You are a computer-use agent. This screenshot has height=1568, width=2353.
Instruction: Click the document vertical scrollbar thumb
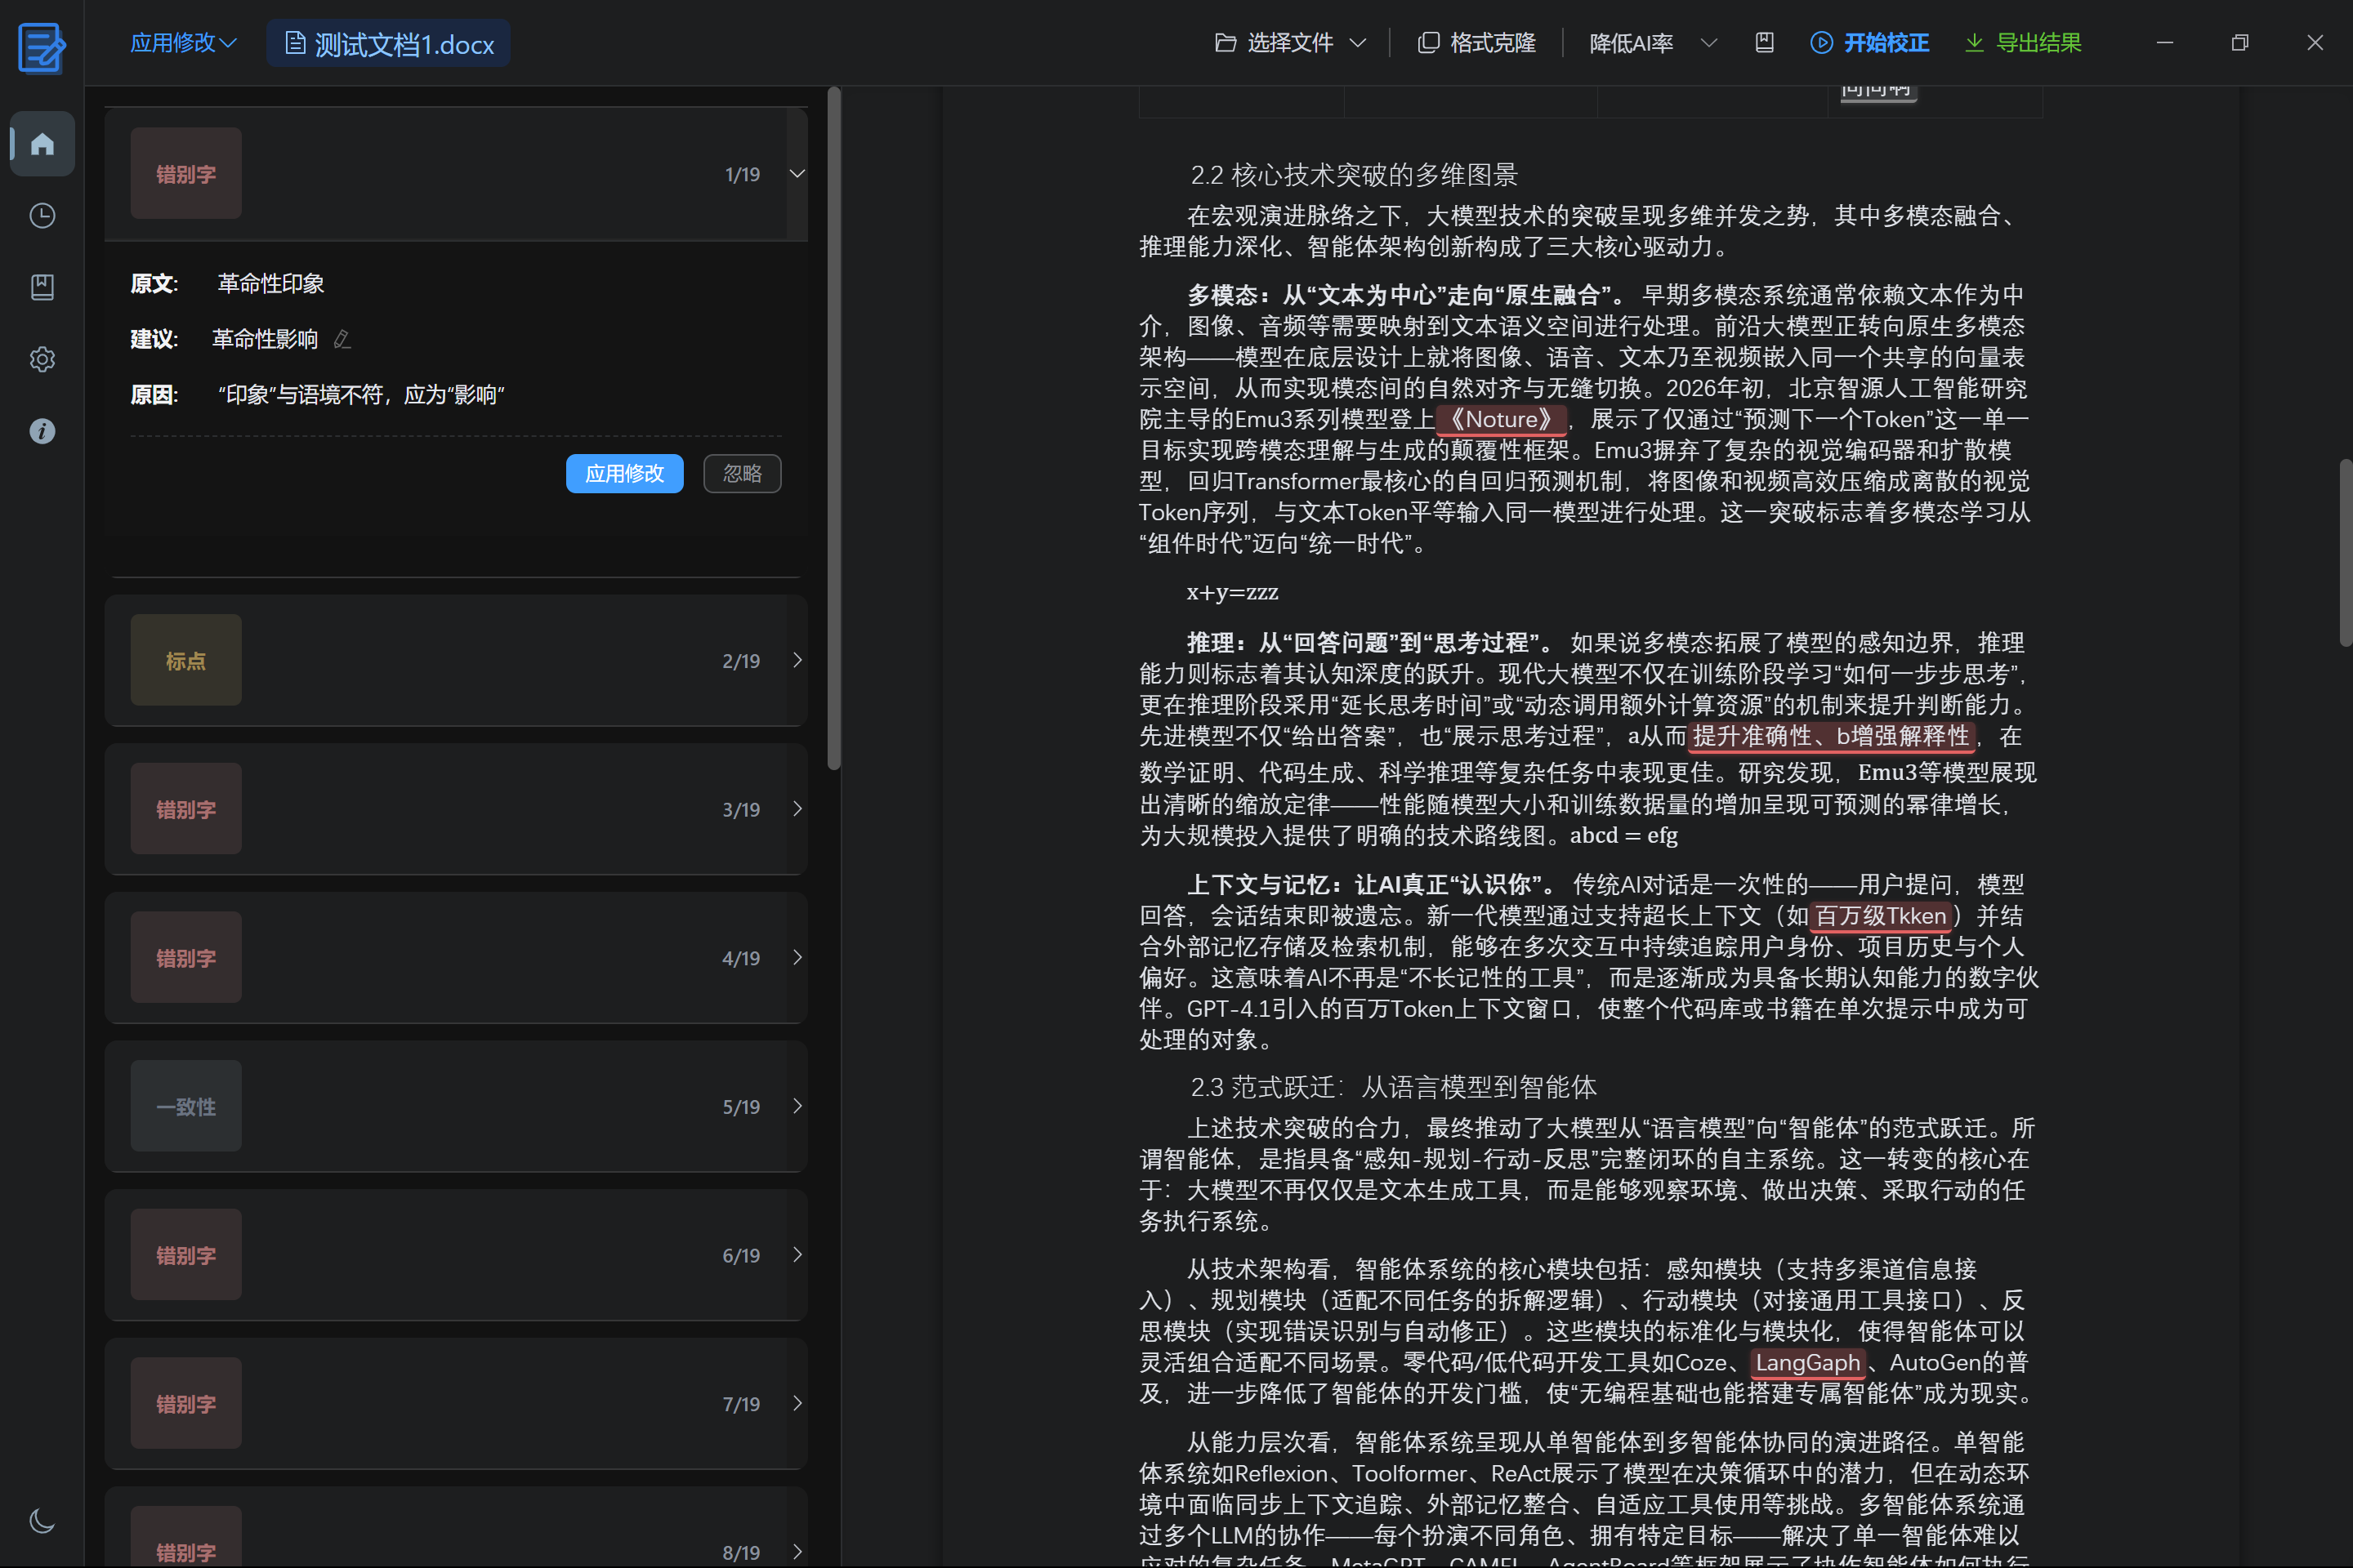tap(2345, 552)
